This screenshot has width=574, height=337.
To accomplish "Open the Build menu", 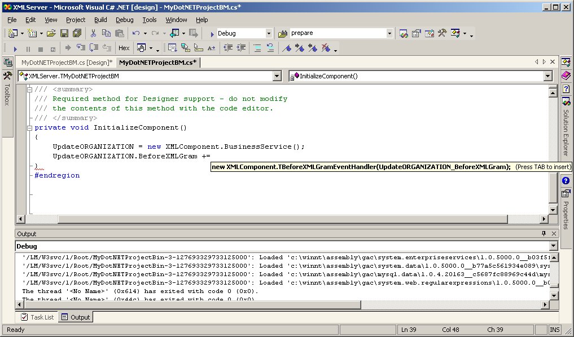I will click(x=100, y=20).
